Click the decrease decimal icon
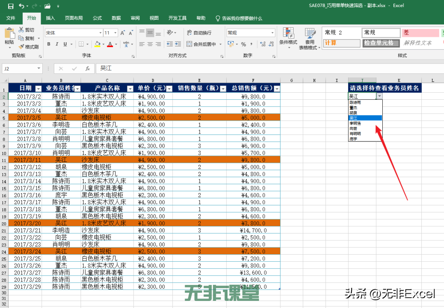Screen dimensions: 444x308 [271, 44]
